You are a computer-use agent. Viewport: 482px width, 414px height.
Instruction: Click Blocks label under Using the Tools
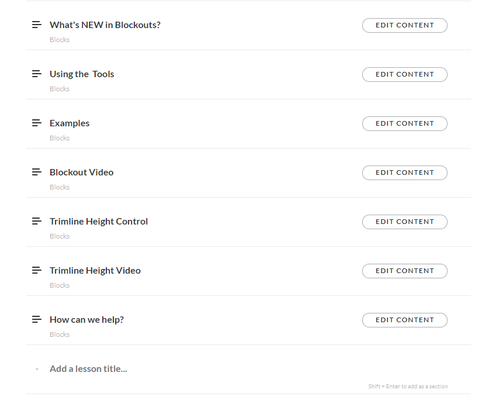pos(60,89)
